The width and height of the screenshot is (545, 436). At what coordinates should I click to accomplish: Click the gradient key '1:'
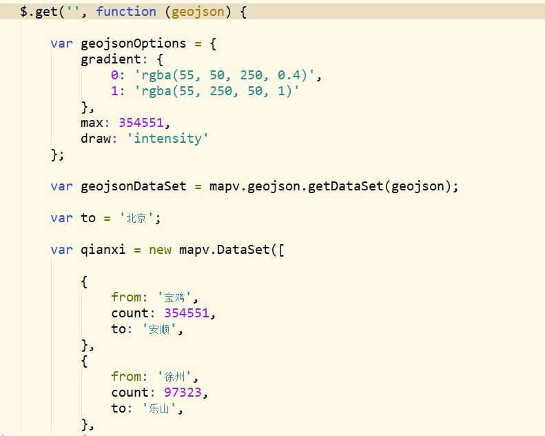tap(118, 91)
